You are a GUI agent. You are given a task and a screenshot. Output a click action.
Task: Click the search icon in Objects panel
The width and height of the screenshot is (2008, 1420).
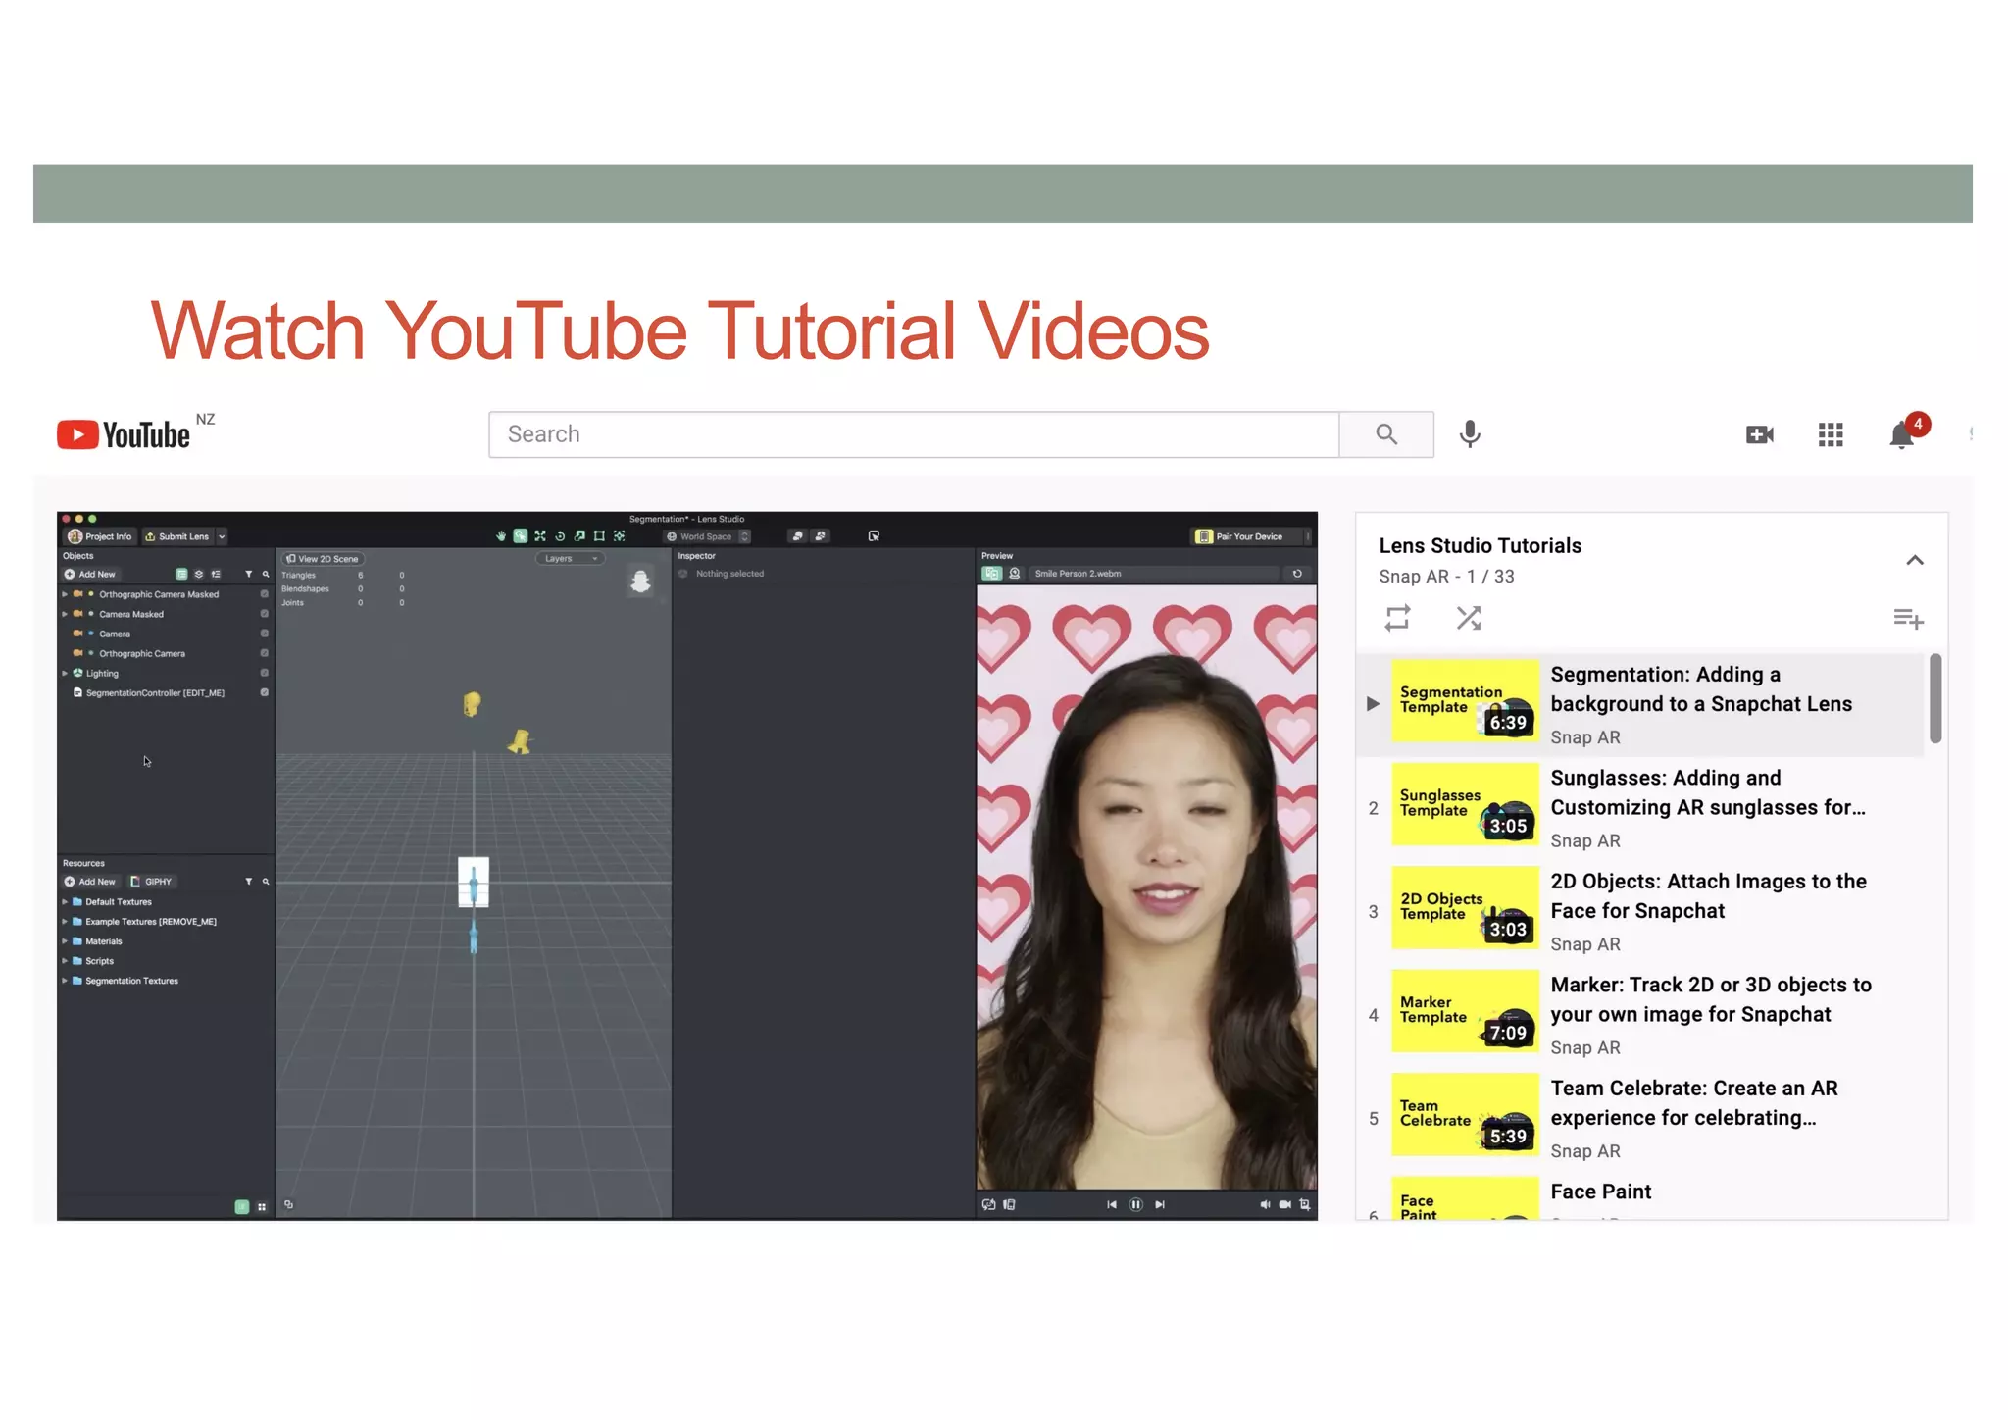tap(265, 575)
